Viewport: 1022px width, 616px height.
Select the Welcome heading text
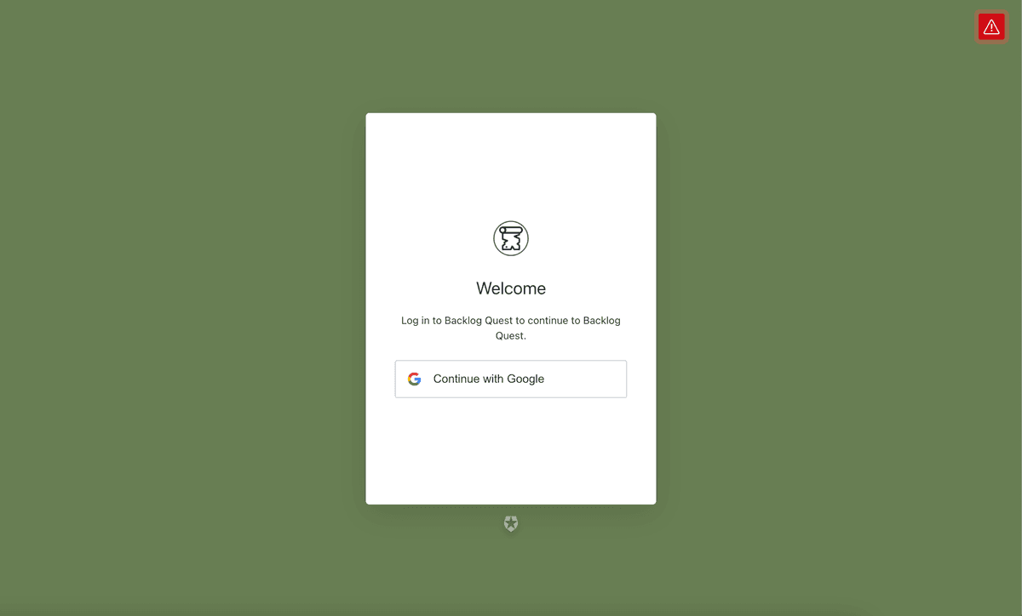coord(510,288)
